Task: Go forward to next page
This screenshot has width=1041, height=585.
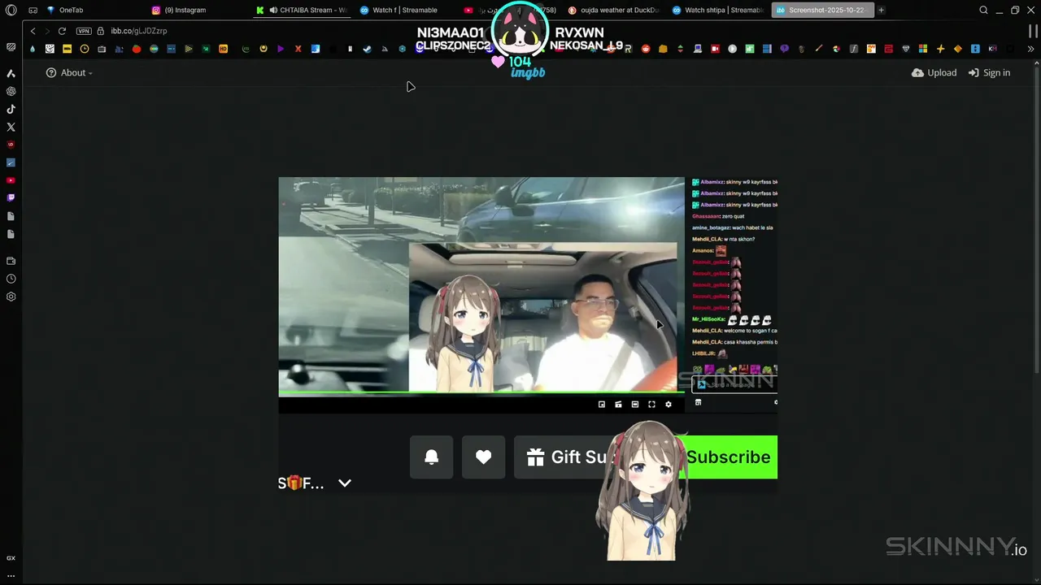Action: 47,31
